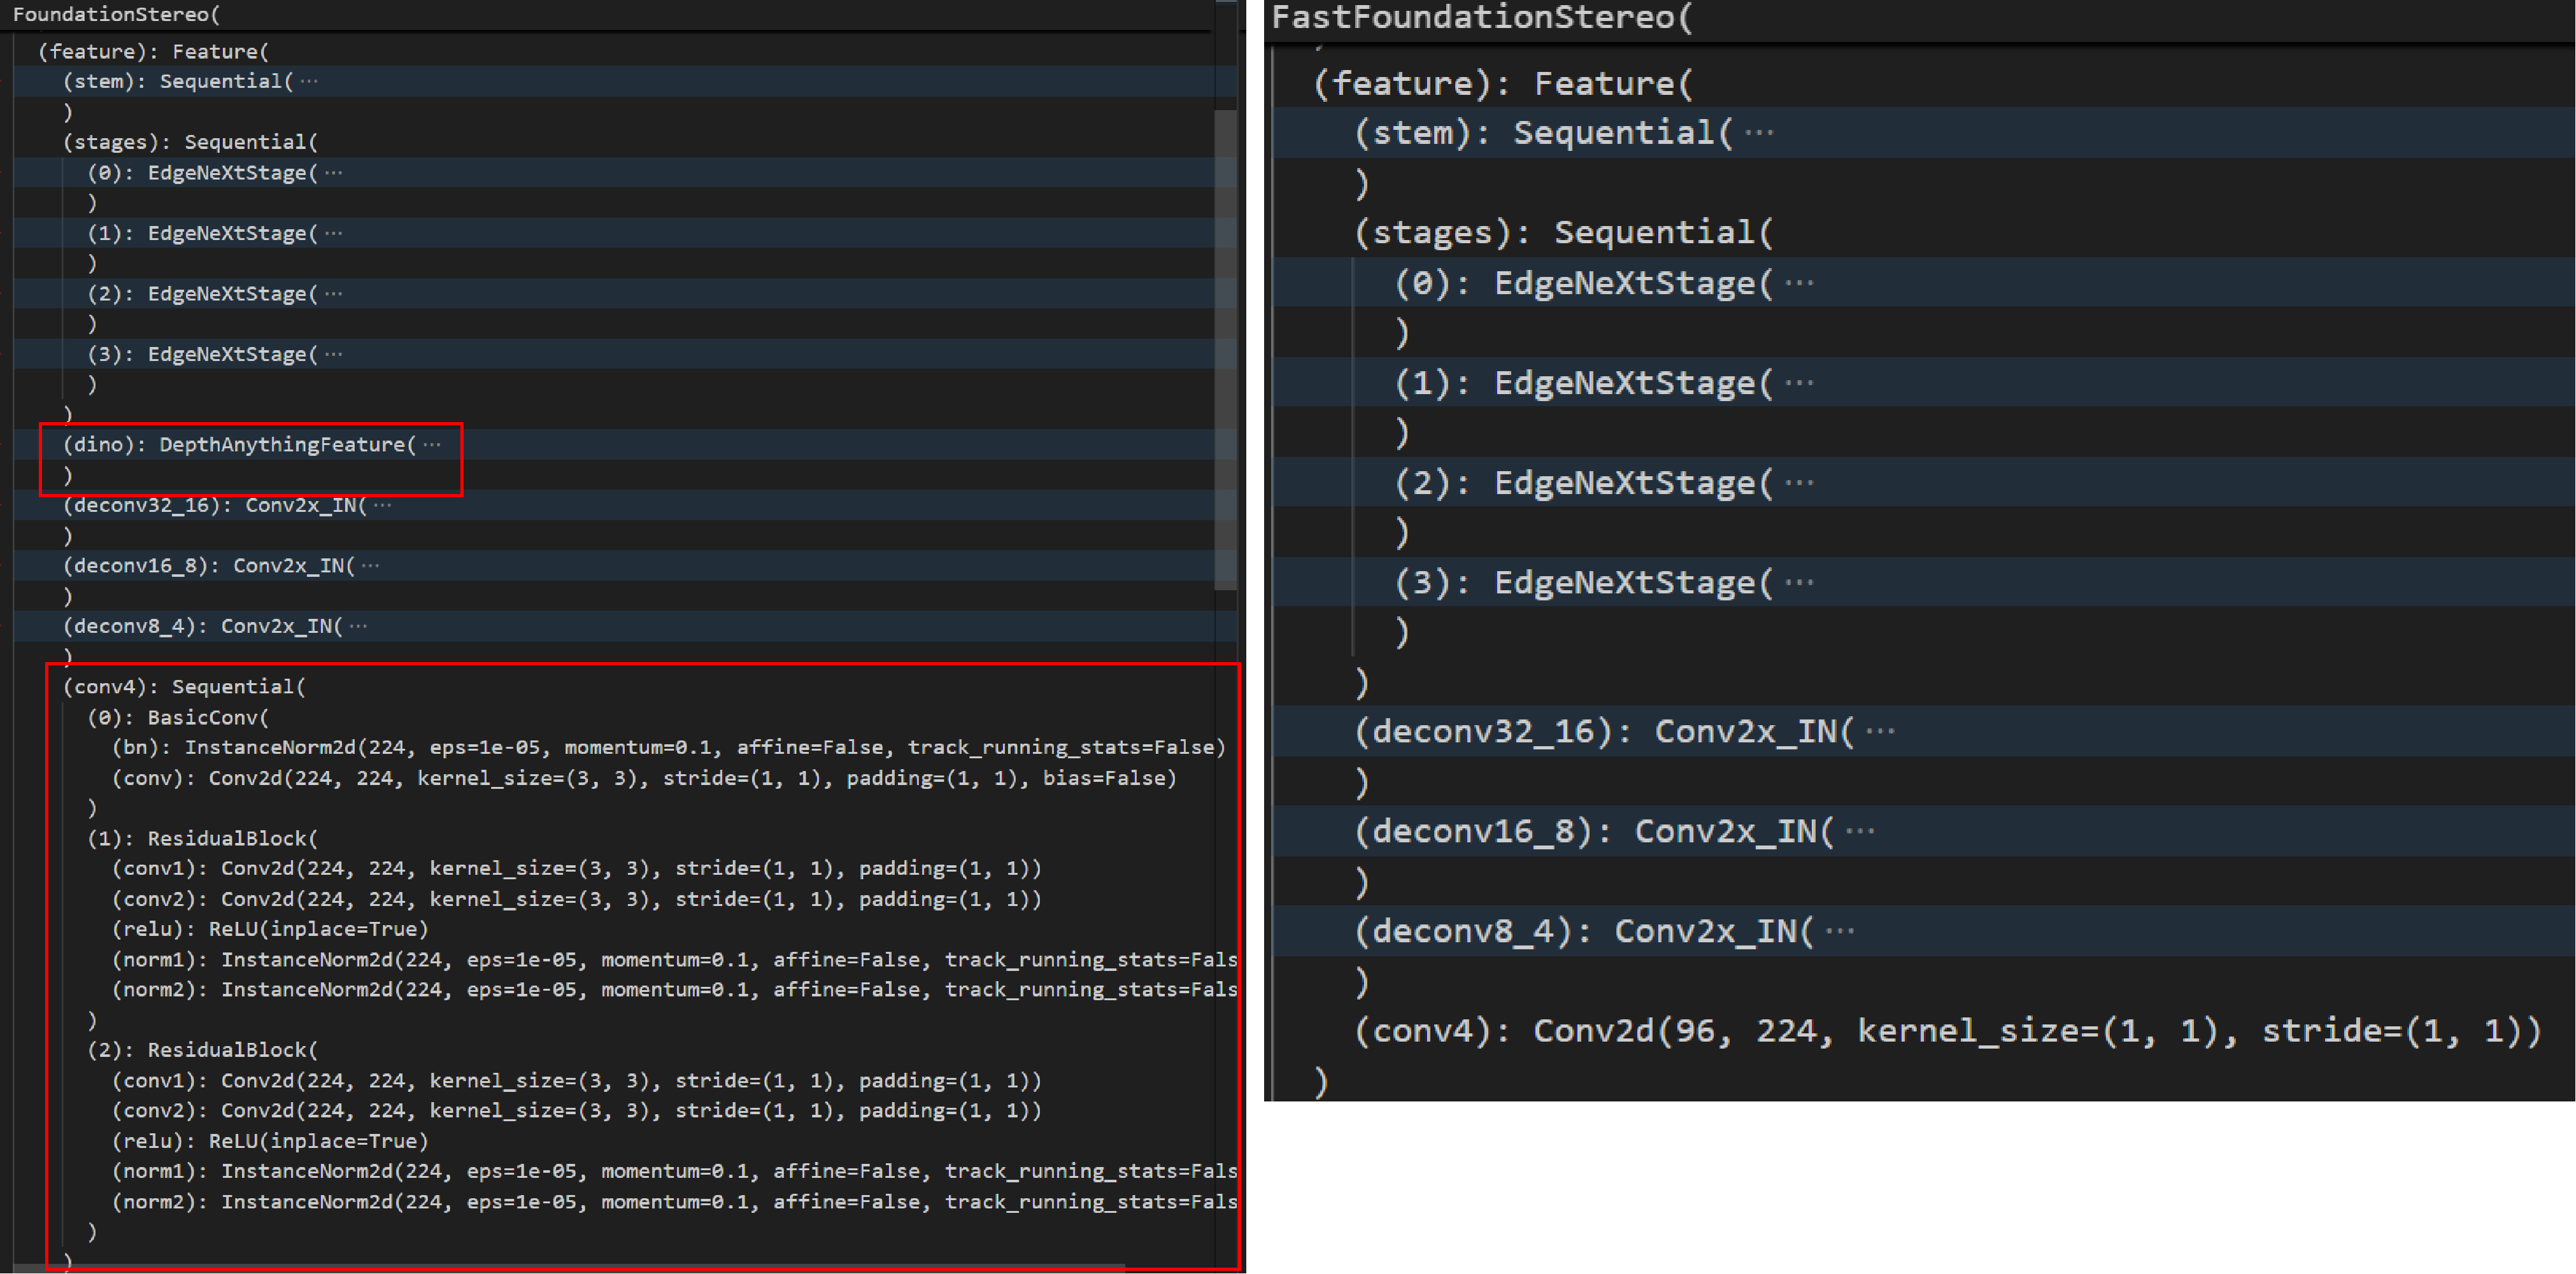2576x1274 pixels.
Task: Expand EdgeNeXtStage (3) ellipsis in FoundationStereo pane
Action: coord(334,354)
